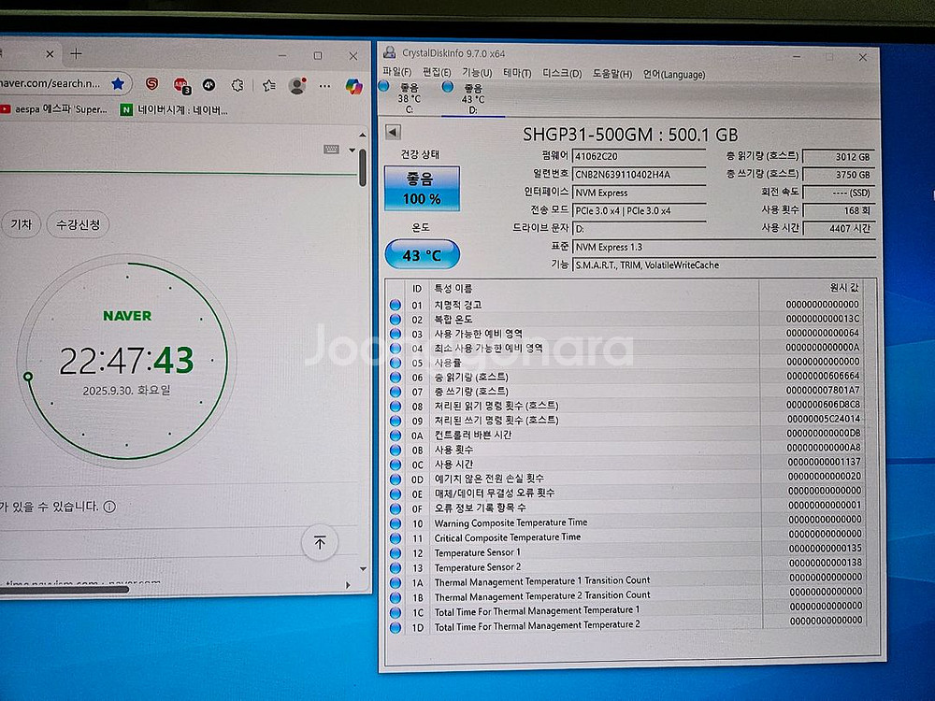This screenshot has width=935, height=701.
Task: Click the browser extensions puzzle icon
Action: (x=237, y=85)
